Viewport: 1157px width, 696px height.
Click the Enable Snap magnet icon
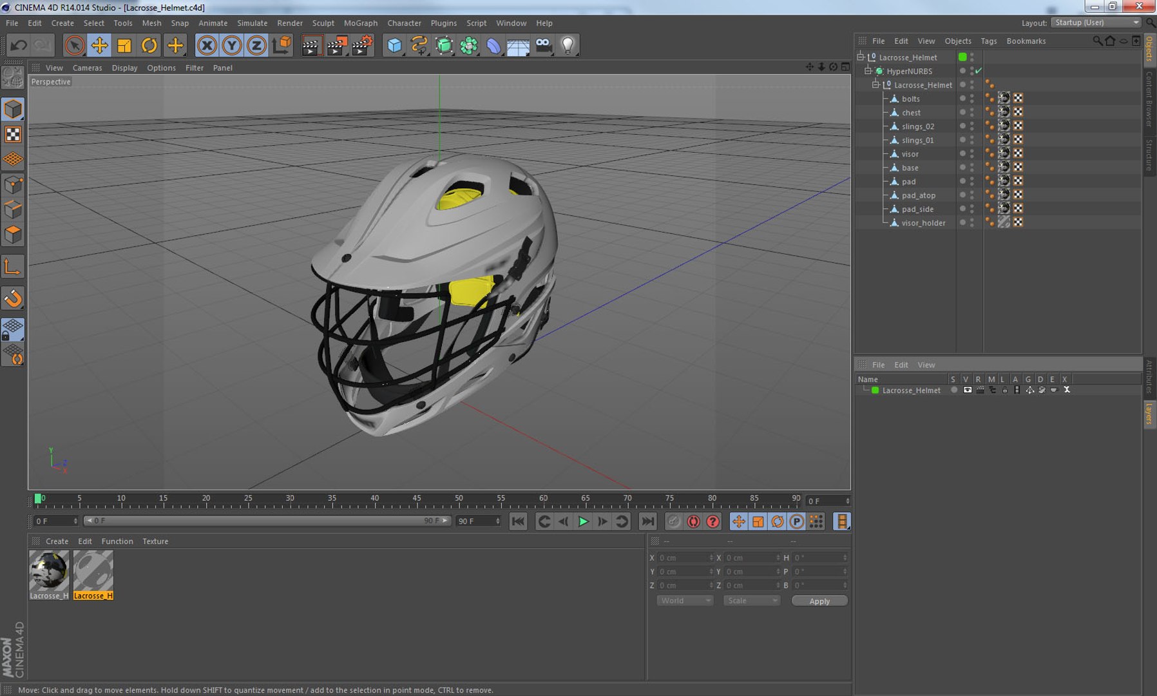(x=13, y=298)
